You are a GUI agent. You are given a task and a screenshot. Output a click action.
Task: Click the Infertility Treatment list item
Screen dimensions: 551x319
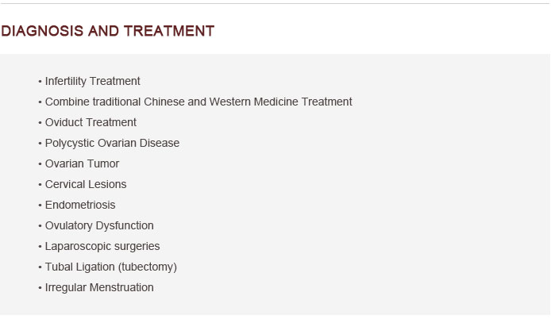click(x=92, y=81)
